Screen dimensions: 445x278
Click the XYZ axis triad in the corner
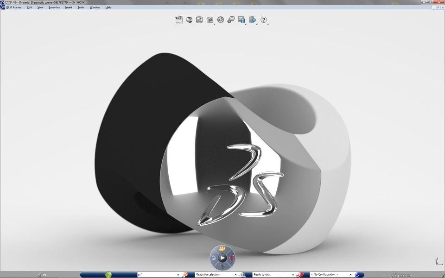coord(439,261)
